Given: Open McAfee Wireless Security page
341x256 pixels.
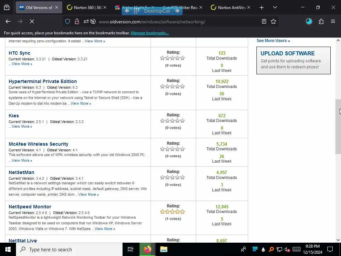Looking at the screenshot, I should click(39, 144).
